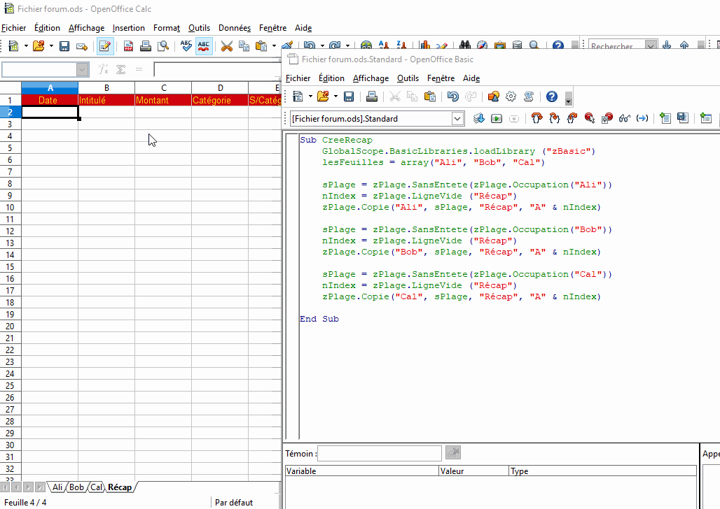Click Function Wizard icon in formula bar
Screen dimensions: 720x509
pyautogui.click(x=104, y=70)
